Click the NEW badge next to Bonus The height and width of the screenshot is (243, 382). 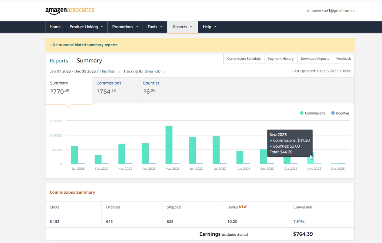pyautogui.click(x=243, y=207)
